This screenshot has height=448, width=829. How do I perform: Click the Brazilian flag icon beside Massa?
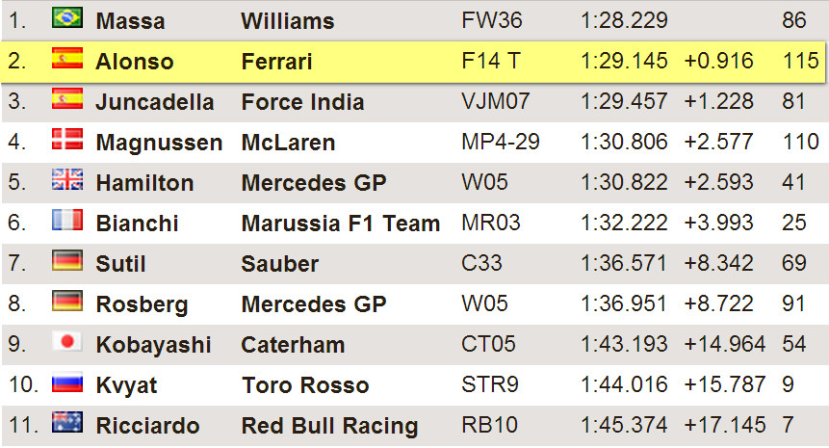coord(67,17)
